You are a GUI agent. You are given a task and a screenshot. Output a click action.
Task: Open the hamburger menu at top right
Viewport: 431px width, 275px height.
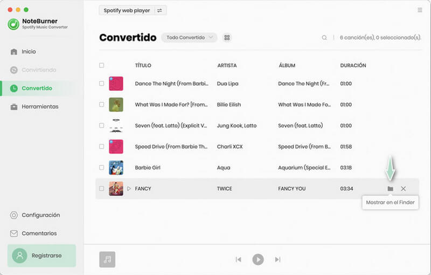click(x=420, y=10)
